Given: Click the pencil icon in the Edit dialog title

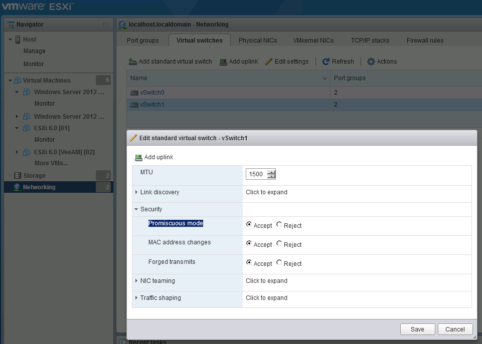Looking at the screenshot, I should tap(133, 138).
